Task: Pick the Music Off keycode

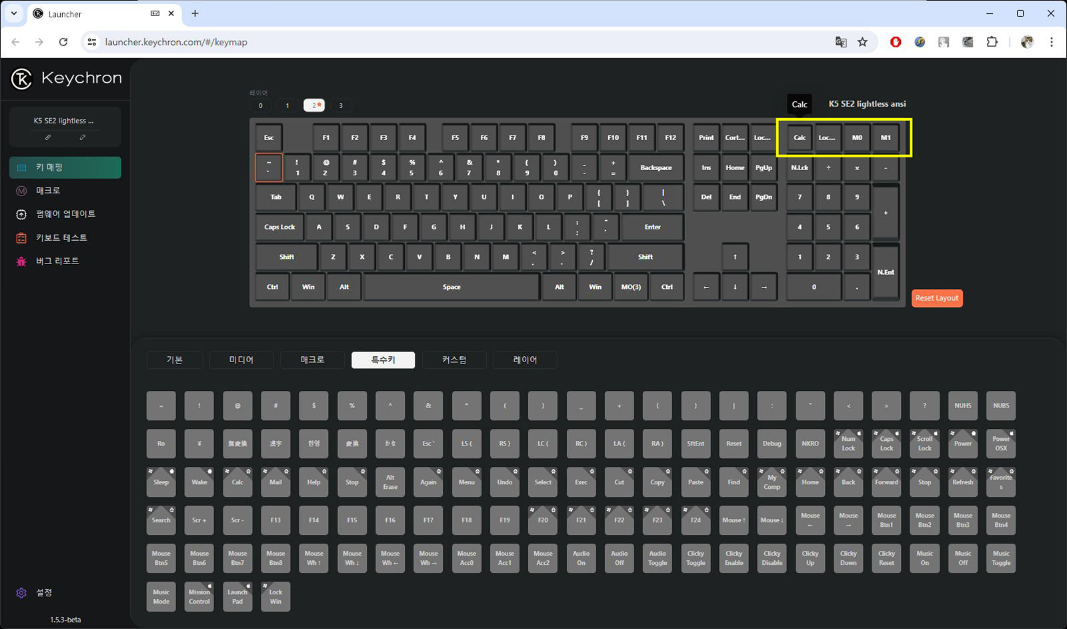Action: [963, 558]
